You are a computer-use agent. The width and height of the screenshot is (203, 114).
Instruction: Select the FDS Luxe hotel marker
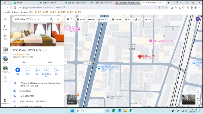coord(150,41)
